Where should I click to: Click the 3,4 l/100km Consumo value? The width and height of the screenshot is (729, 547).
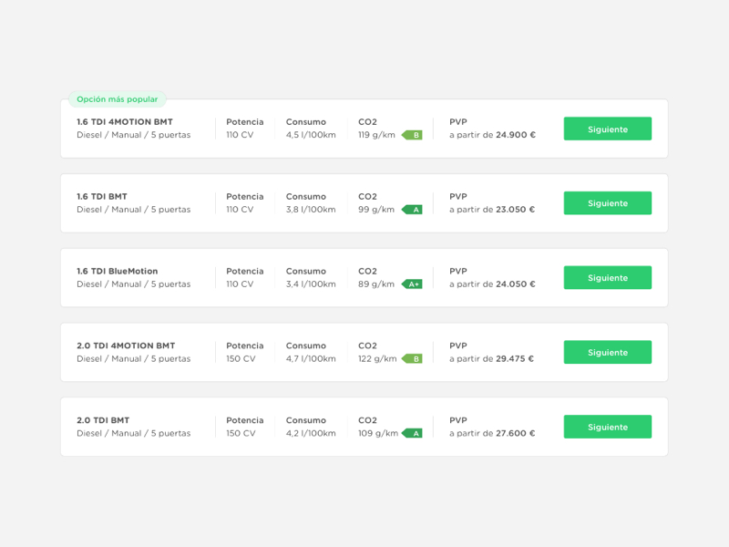[311, 284]
